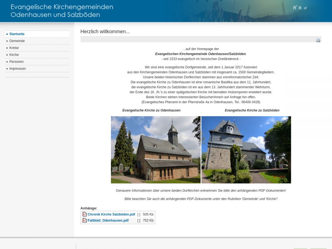The width and height of the screenshot is (332, 249).
Task: Navigate to Personen in the sidebar menu
Action: coord(16,62)
